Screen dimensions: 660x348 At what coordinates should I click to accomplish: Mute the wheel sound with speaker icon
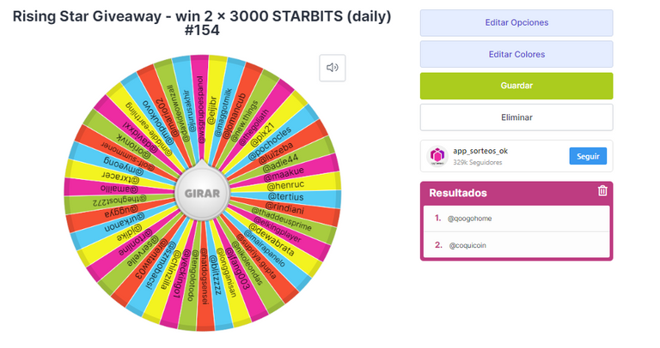pyautogui.click(x=333, y=68)
